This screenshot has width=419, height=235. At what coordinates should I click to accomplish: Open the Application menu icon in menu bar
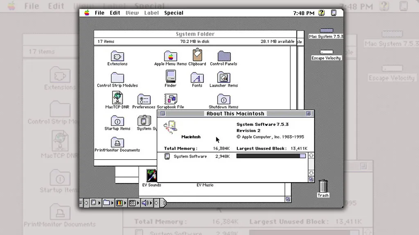click(x=333, y=13)
